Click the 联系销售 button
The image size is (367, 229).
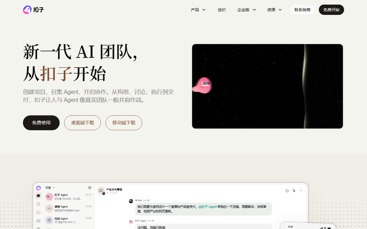click(x=302, y=10)
